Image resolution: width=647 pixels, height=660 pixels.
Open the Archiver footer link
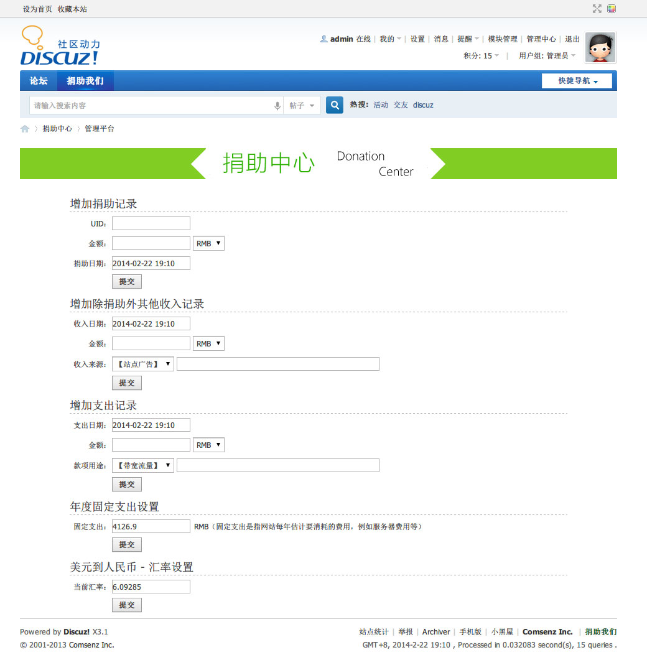tap(436, 632)
